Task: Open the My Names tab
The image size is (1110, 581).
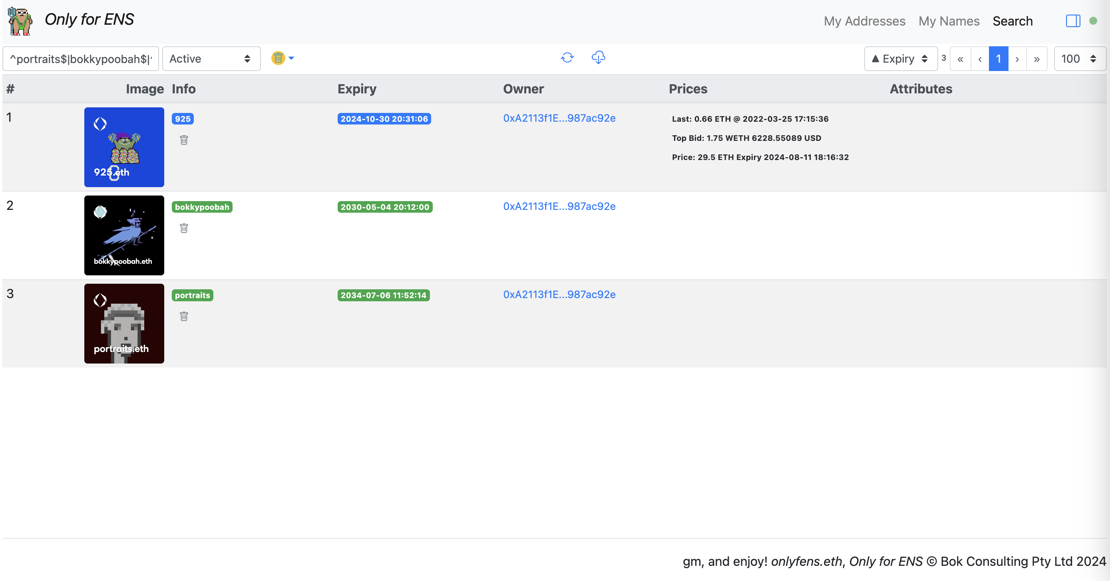Action: point(949,21)
